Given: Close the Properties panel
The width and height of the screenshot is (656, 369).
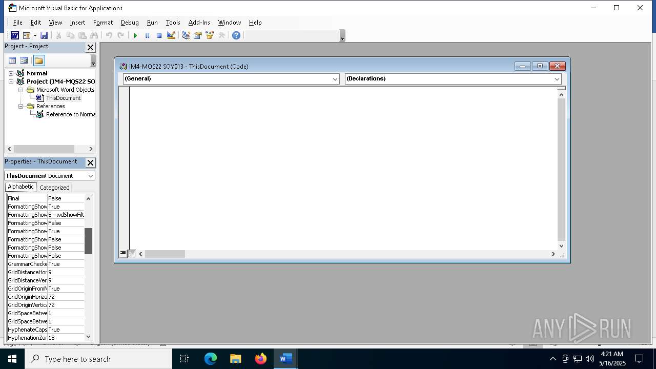Looking at the screenshot, I should coord(90,162).
